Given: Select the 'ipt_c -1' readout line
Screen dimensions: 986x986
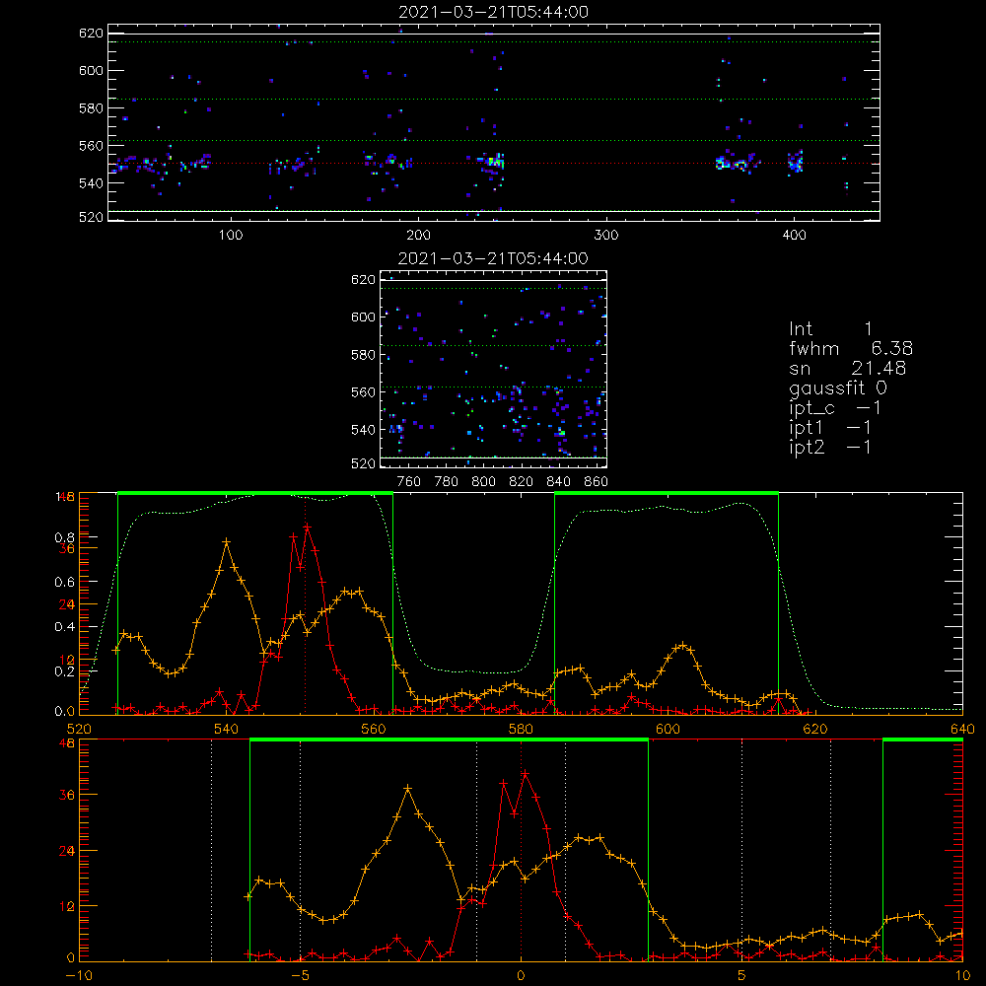Looking at the screenshot, I should coord(834,408).
